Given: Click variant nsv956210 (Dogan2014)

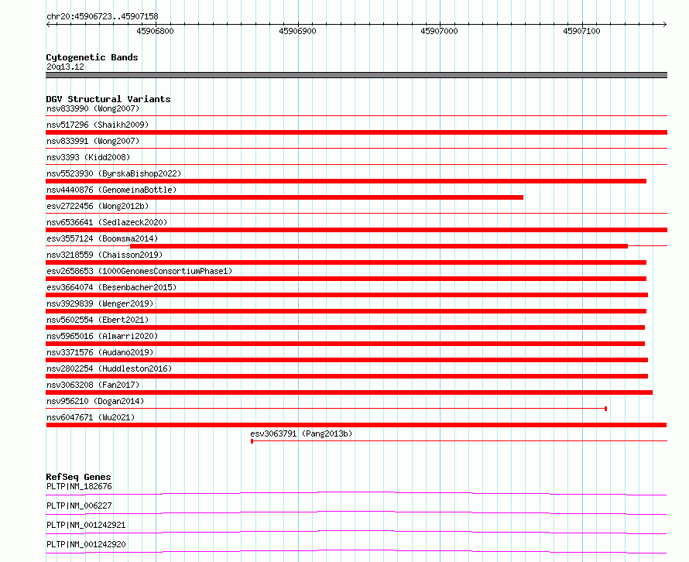Looking at the screenshot, I should pyautogui.click(x=95, y=401).
